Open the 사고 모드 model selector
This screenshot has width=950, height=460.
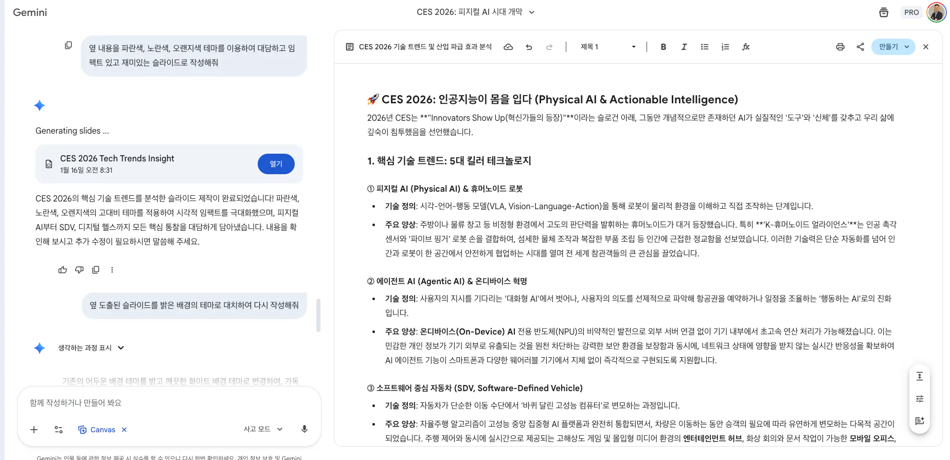263,429
